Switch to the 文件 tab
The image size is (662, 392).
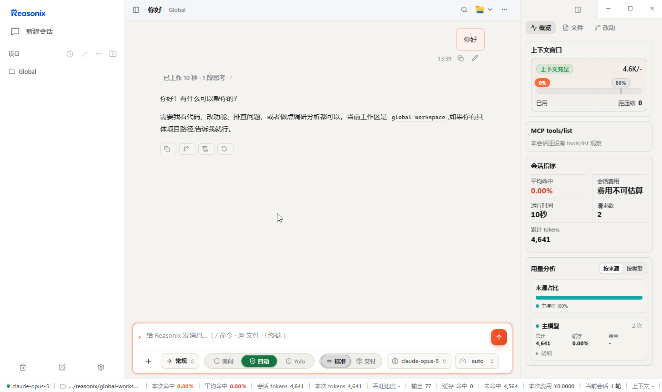[573, 28]
